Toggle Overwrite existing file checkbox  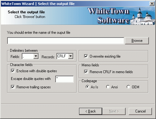[86, 56]
